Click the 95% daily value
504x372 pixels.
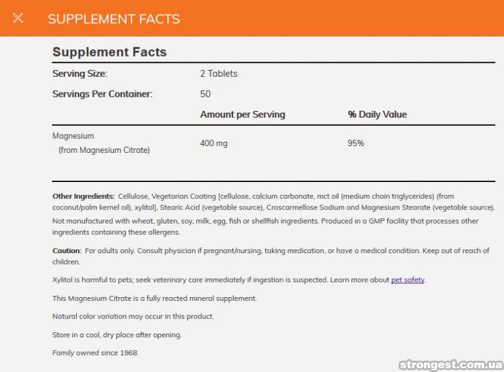pyautogui.click(x=355, y=144)
